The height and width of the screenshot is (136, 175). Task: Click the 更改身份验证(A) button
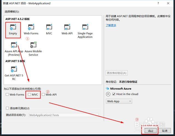(x=116, y=73)
